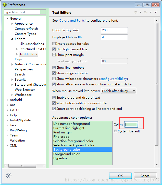Click the Displayed tab width field

click(114, 37)
